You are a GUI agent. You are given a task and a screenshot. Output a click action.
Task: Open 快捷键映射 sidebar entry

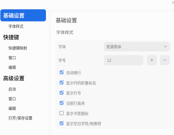(x=18, y=48)
